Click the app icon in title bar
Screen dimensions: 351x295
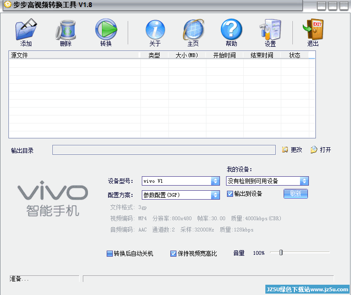[7, 5]
